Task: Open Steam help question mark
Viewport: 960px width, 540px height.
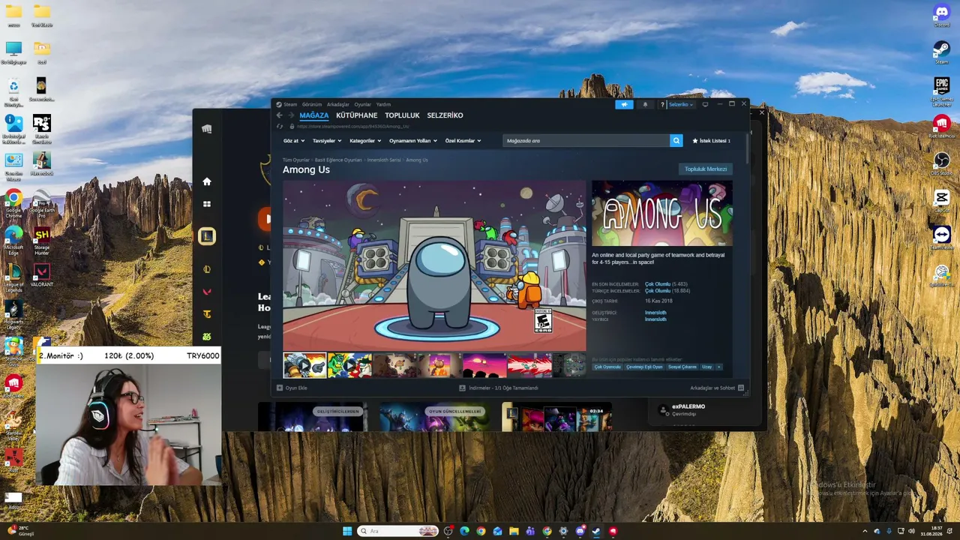Action: tap(662, 104)
